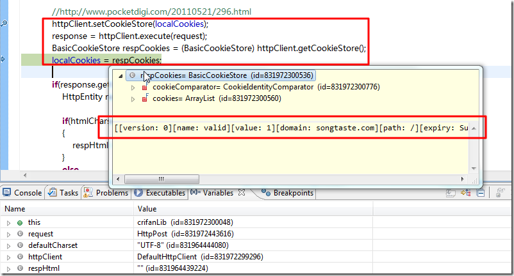514x276 pixels.
Task: Click editor horizontal scrollbar left arrow
Action: click(x=25, y=175)
